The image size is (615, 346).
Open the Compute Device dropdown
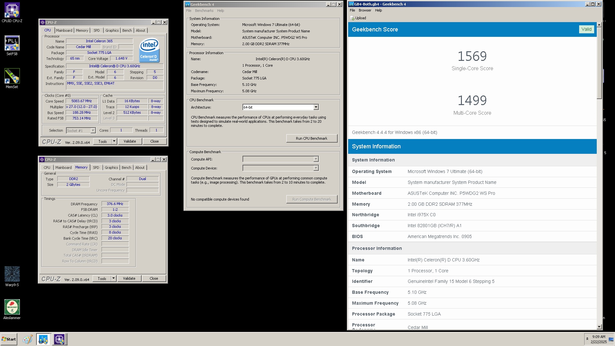click(281, 168)
